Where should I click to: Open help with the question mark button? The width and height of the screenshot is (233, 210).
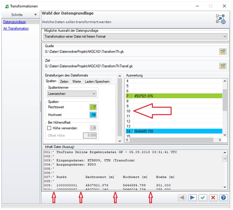click(223, 198)
